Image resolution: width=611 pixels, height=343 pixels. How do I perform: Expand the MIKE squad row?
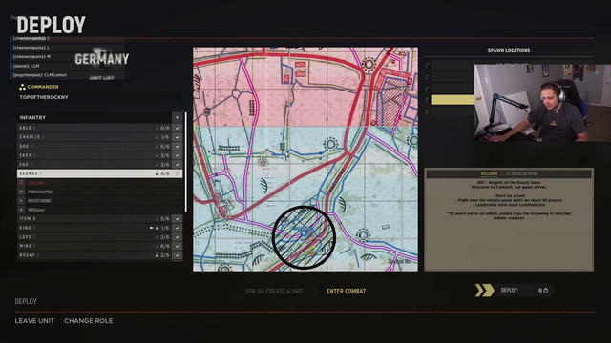[95, 246]
